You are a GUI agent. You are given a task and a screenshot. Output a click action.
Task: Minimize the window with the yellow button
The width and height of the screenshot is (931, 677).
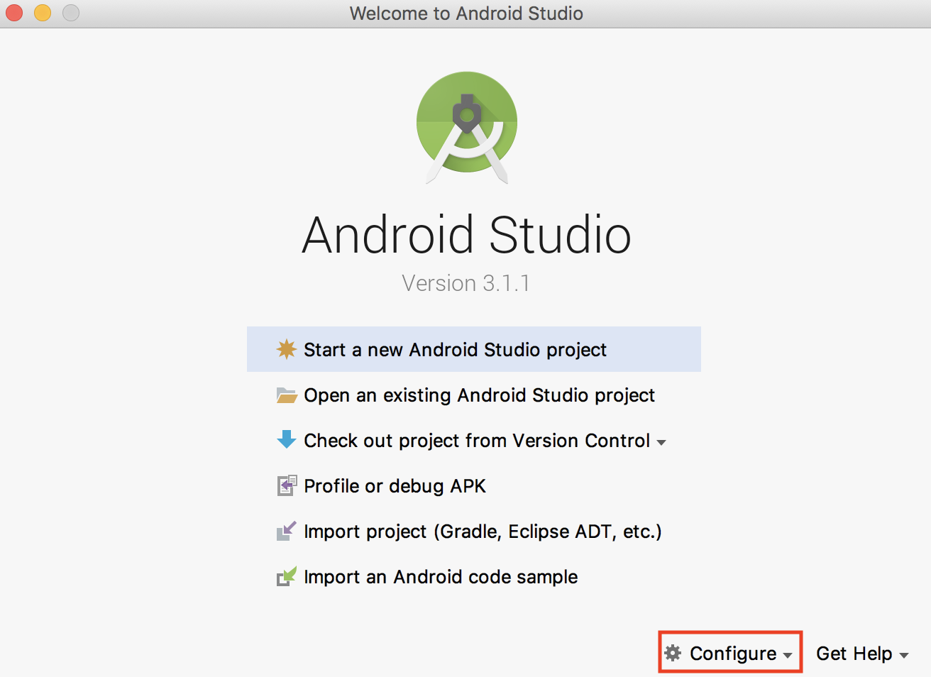click(43, 13)
